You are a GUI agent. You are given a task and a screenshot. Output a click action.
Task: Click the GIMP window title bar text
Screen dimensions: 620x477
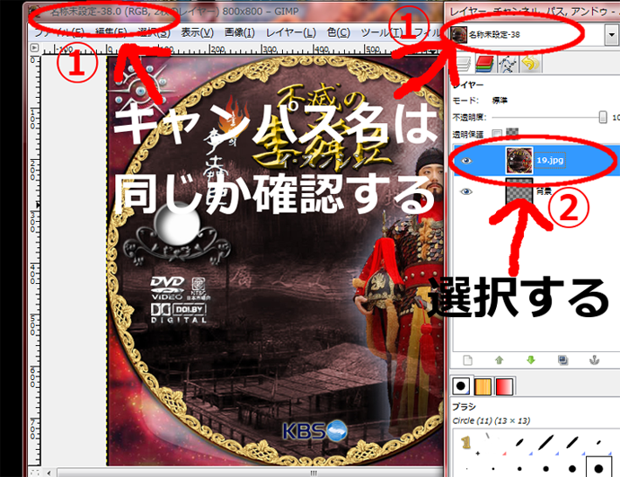pyautogui.click(x=174, y=12)
